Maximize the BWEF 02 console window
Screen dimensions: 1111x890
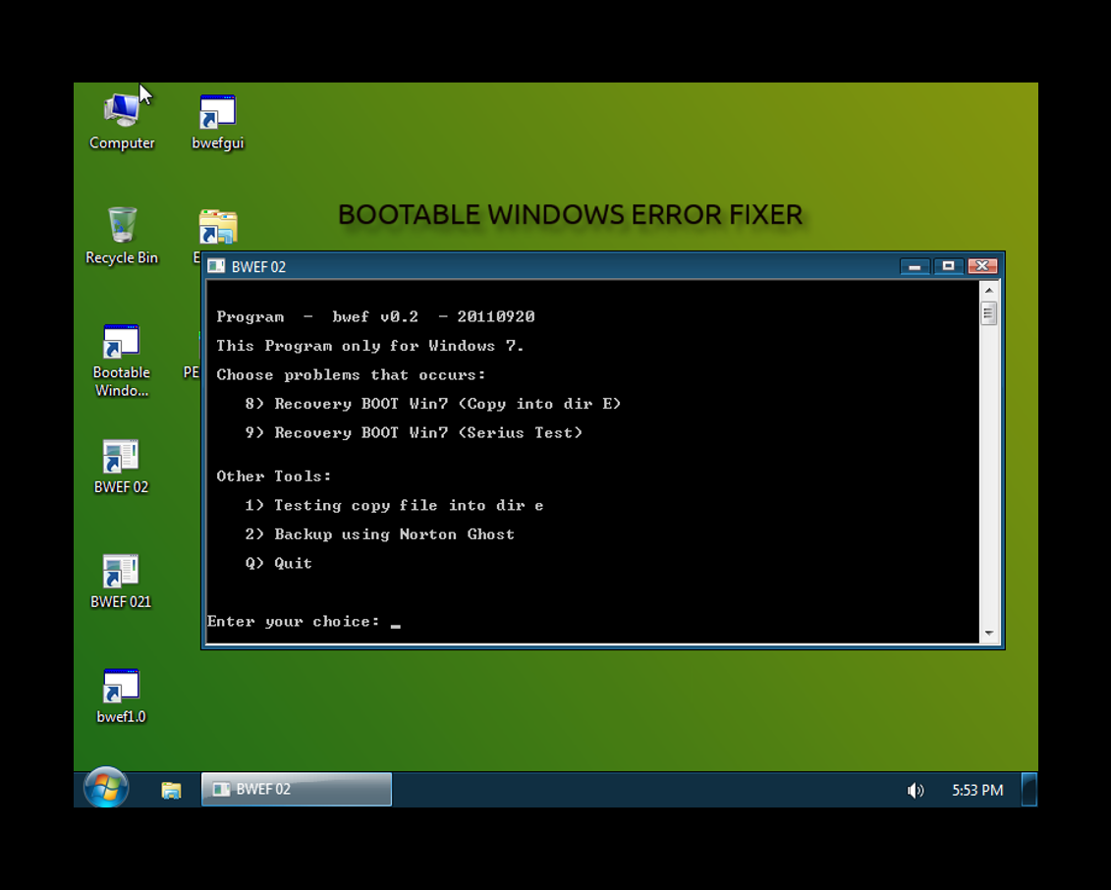948,266
